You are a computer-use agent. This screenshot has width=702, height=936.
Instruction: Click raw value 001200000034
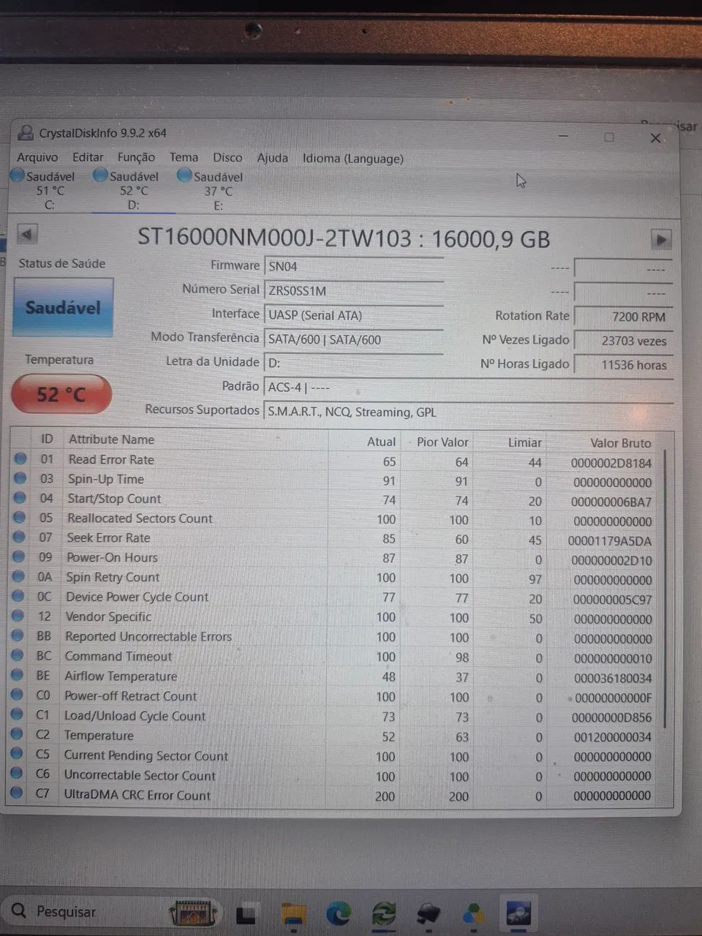click(612, 737)
